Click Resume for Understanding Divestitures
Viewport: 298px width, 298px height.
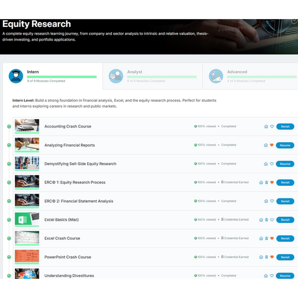click(285, 276)
